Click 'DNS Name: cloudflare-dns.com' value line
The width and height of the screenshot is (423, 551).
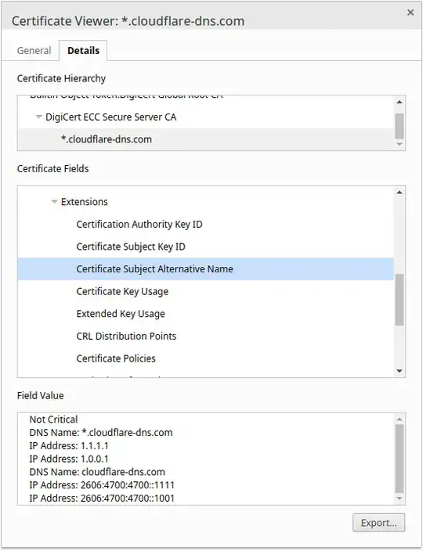97,472
